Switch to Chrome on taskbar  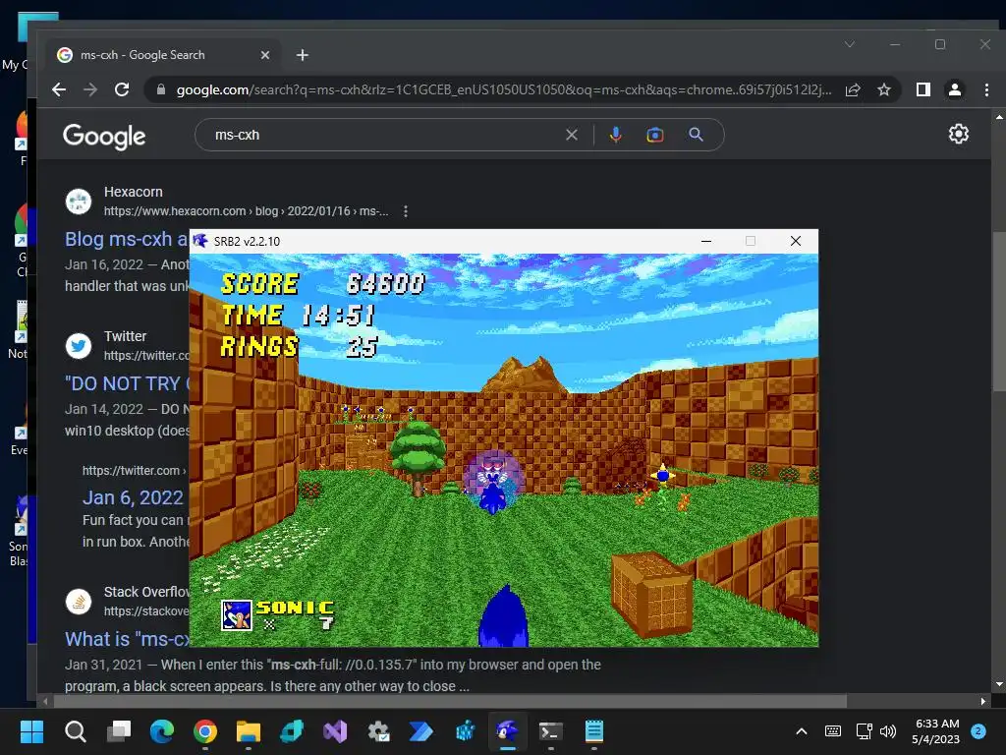[x=205, y=731]
